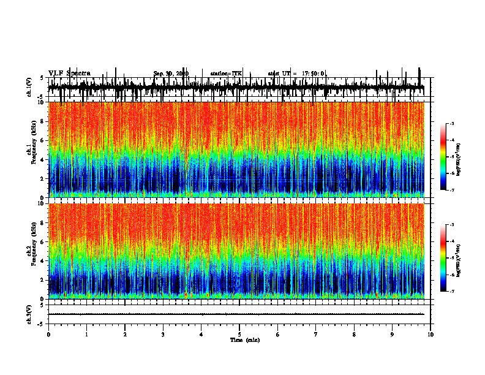Click the '1' tick on the time axis
Image resolution: width=485 pixels, height=375 pixels.
pos(86,335)
